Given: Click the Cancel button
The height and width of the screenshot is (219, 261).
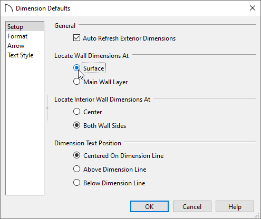Looking at the screenshot, I should click(192, 206).
